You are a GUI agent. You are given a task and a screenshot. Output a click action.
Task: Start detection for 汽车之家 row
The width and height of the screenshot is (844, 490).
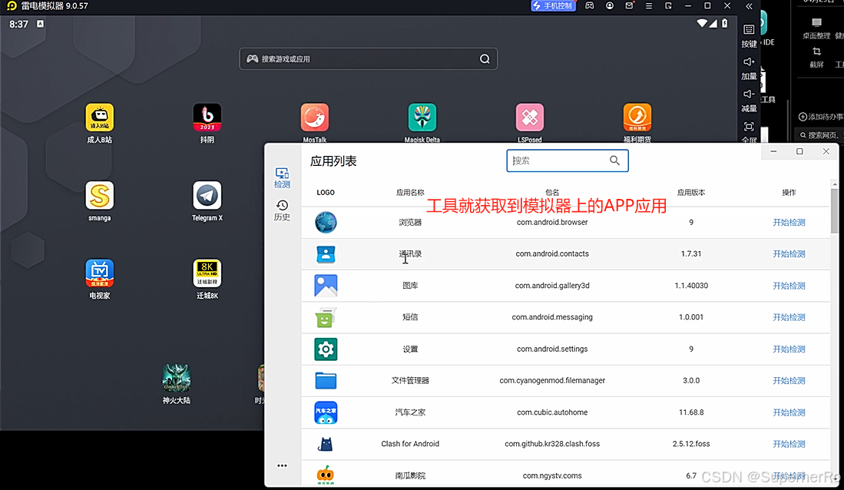click(789, 412)
